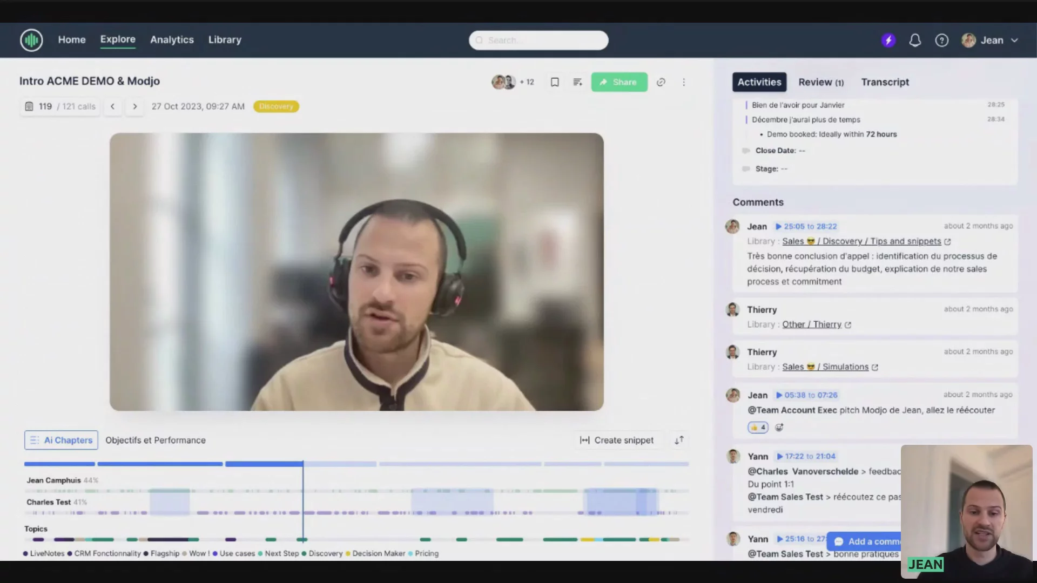Go to the previous call
1037x583 pixels.
pos(112,106)
